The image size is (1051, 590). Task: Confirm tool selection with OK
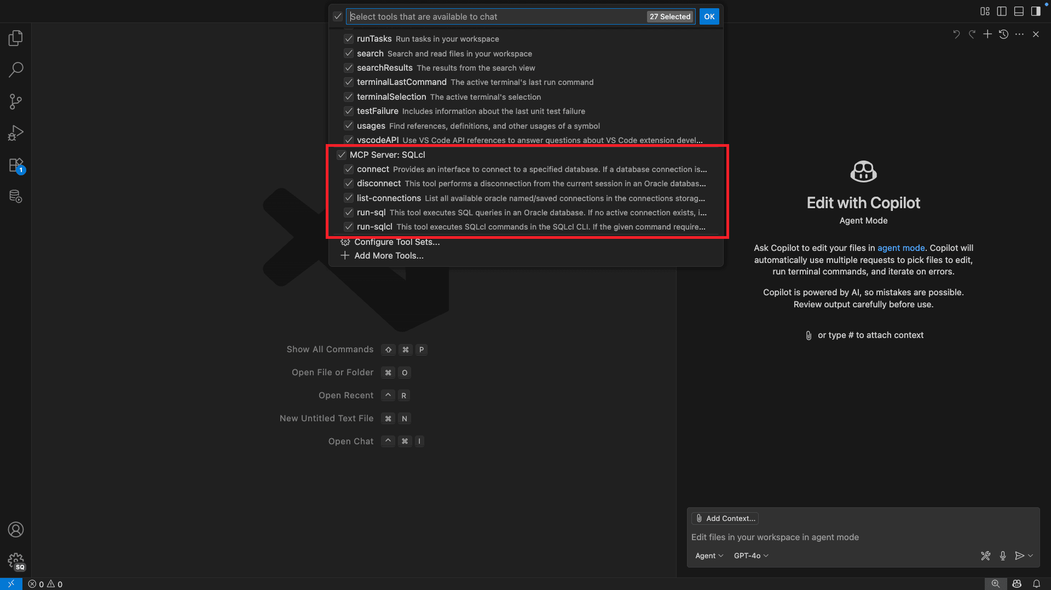pyautogui.click(x=709, y=16)
